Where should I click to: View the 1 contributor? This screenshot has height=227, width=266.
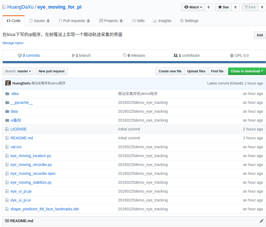click(187, 55)
